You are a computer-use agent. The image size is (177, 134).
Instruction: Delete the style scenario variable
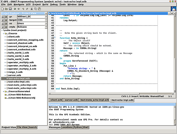tap(6, 27)
